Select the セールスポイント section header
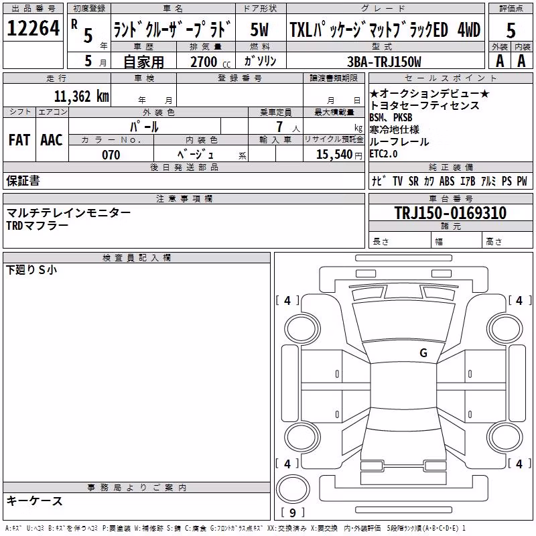Image resolution: width=536 pixels, height=536 pixels. 451,78
